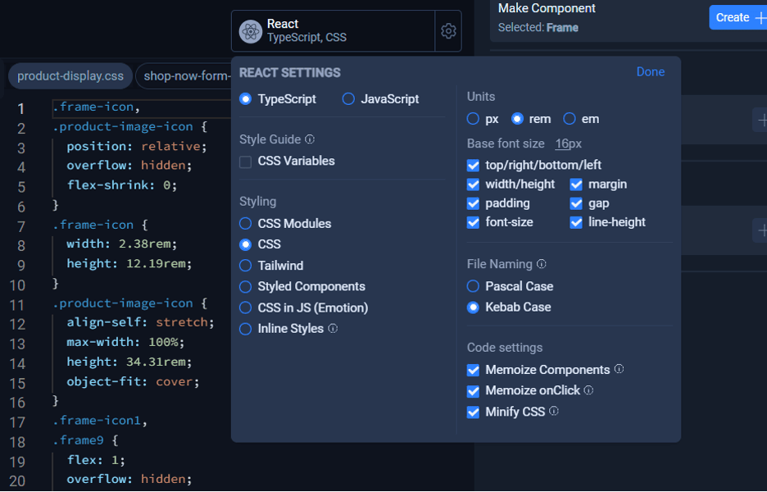Choose CSS in JS (Emotion) styling
This screenshot has height=492, width=767.
[303, 307]
